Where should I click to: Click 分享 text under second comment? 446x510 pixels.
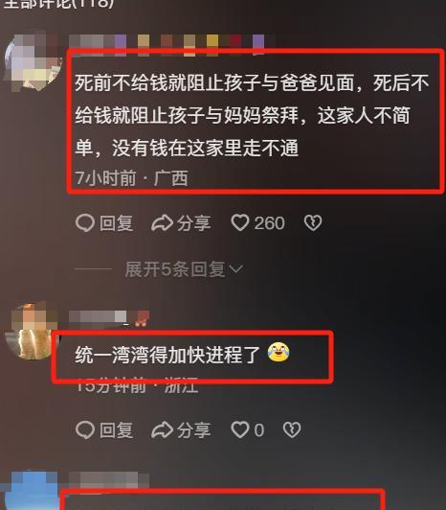tap(194, 430)
